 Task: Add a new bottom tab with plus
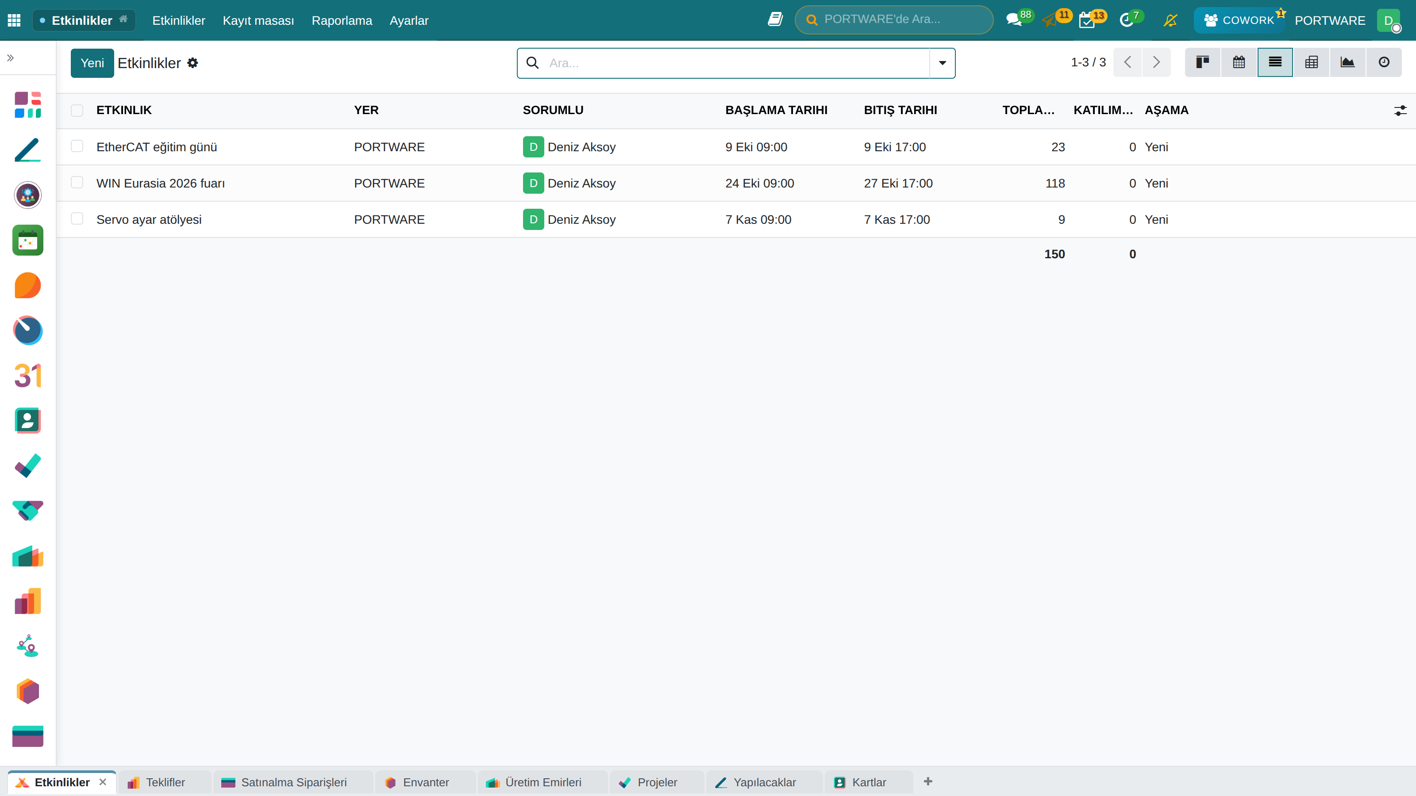click(x=928, y=781)
